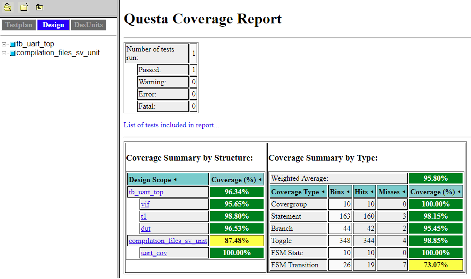Click the FSM State row label
This screenshot has width=471, height=279.
tap(298, 253)
